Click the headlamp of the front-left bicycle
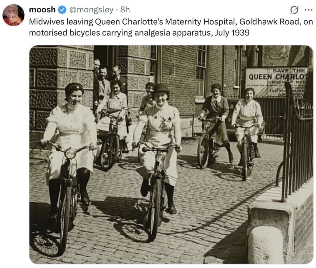Screen dimensions: 316x268 [70, 153]
